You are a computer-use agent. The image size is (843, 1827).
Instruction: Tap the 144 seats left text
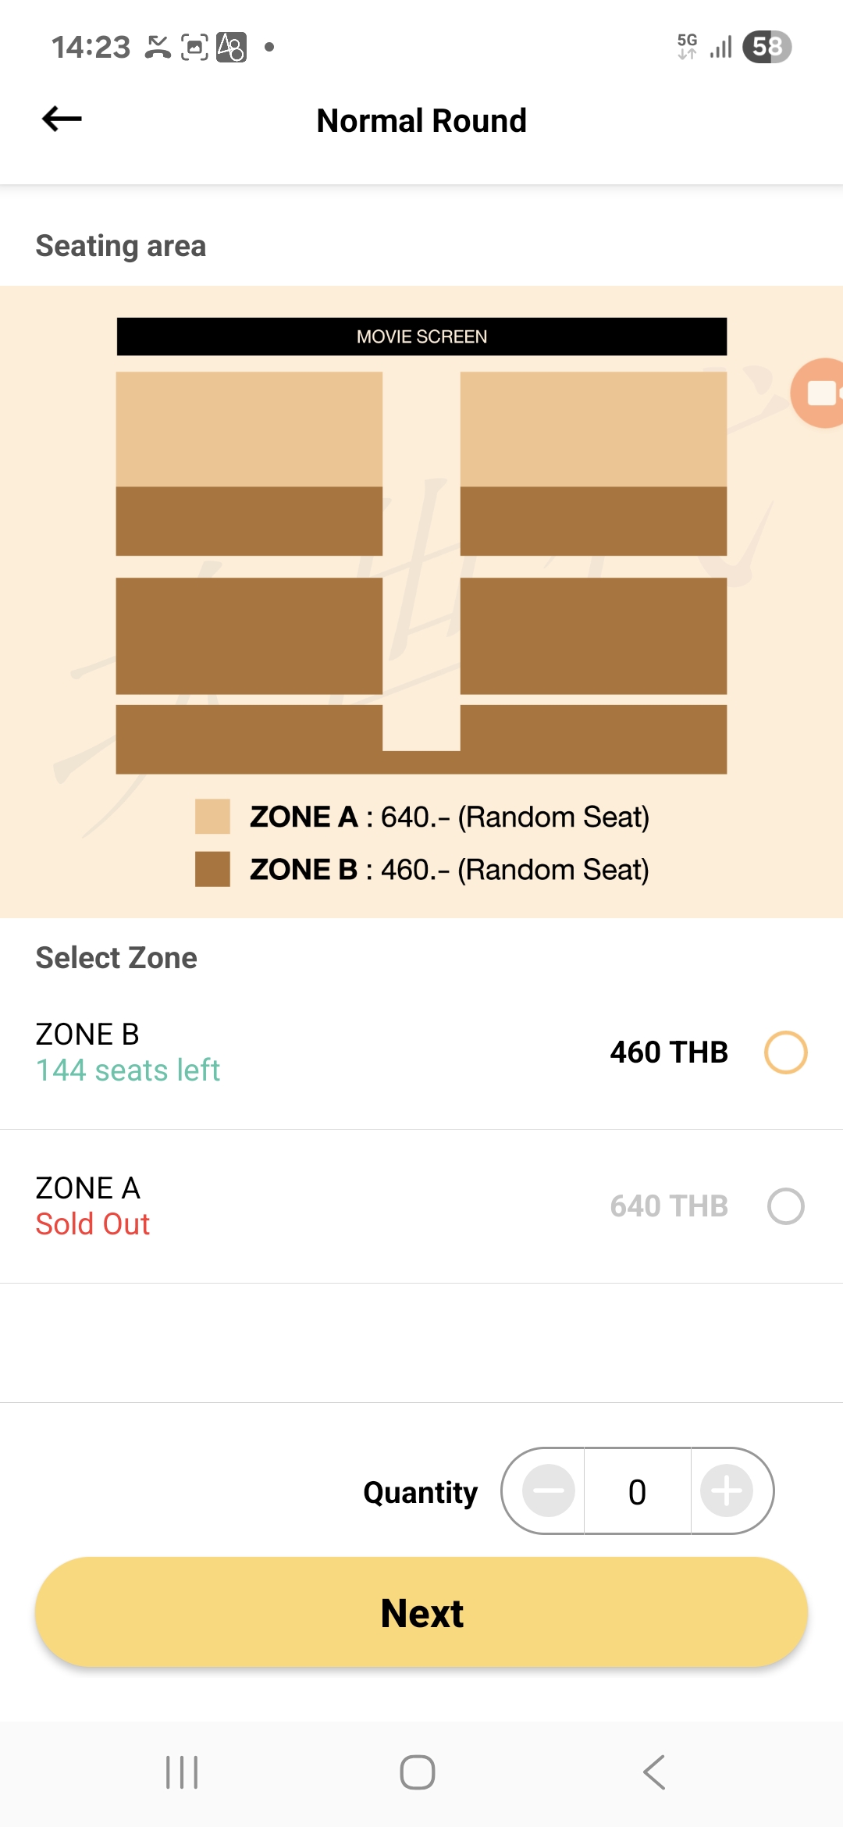tap(128, 1070)
